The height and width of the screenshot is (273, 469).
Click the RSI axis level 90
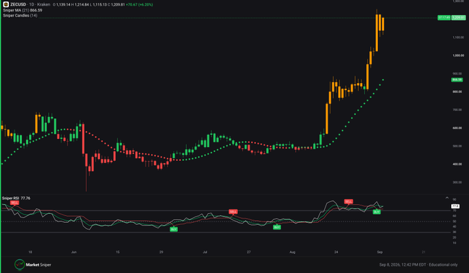point(455,199)
